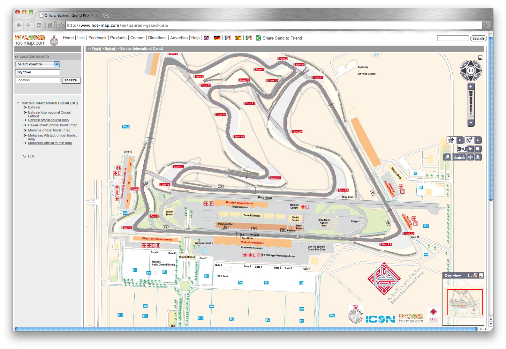Viewport: 506px width, 349px height.
Task: Click the map zoom out minus button
Action: [x=470, y=123]
